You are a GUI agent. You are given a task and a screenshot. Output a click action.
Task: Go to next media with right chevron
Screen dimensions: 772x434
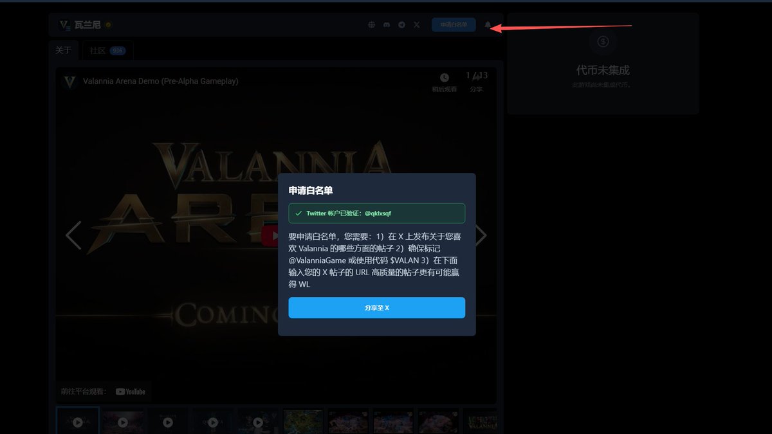click(x=481, y=235)
